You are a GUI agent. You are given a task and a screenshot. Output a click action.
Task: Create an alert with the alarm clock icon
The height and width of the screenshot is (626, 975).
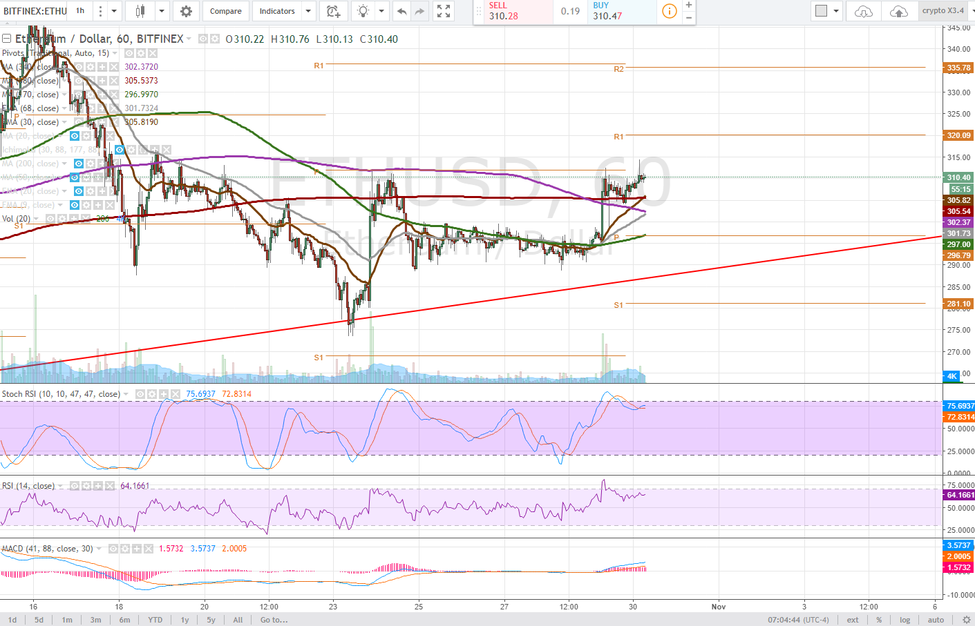tap(333, 11)
